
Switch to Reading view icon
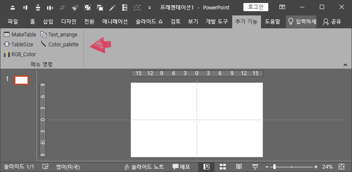(x=239, y=166)
